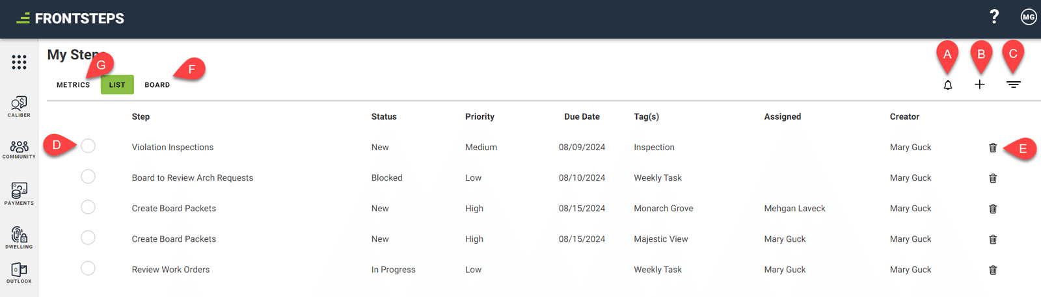Open Dwelling from the sidebar
Screen dimensions: 1041x297
point(19,237)
